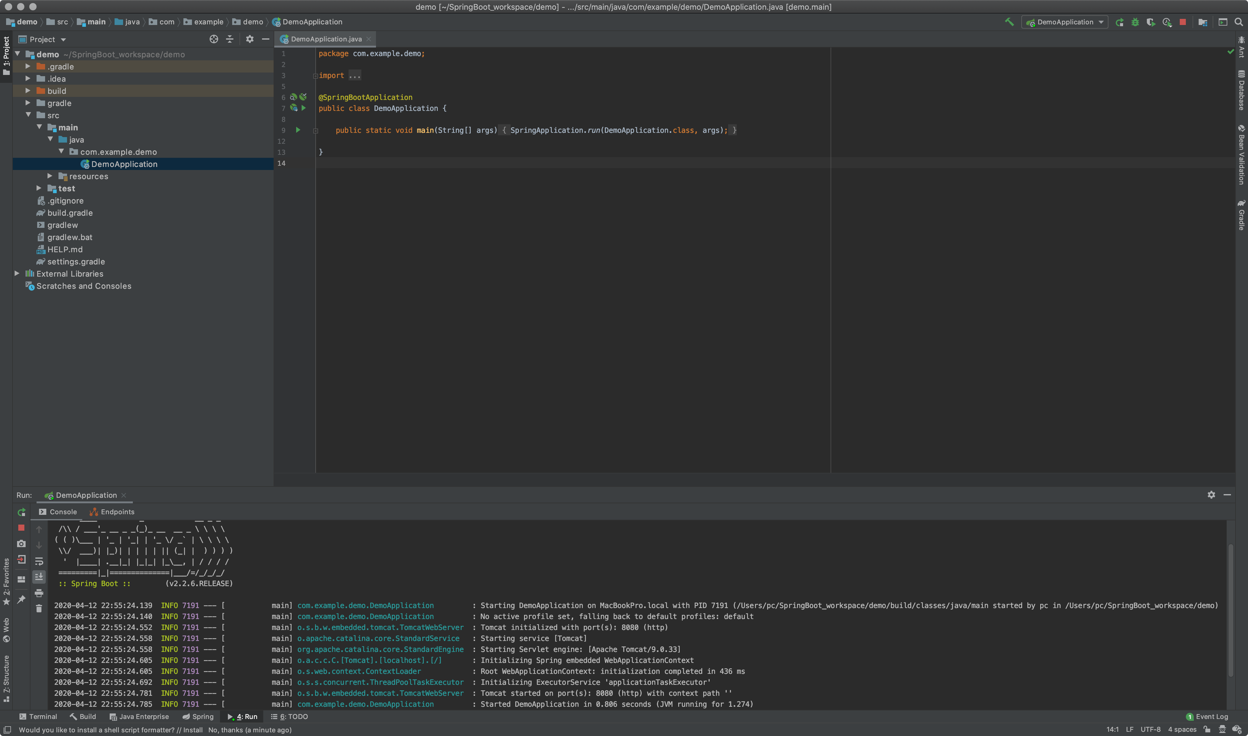Rerun DemoApplication from the top toolbar
The image size is (1248, 736).
[1119, 22]
